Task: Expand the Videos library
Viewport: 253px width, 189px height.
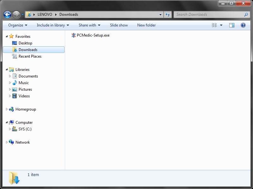Action: pyautogui.click(x=10, y=96)
